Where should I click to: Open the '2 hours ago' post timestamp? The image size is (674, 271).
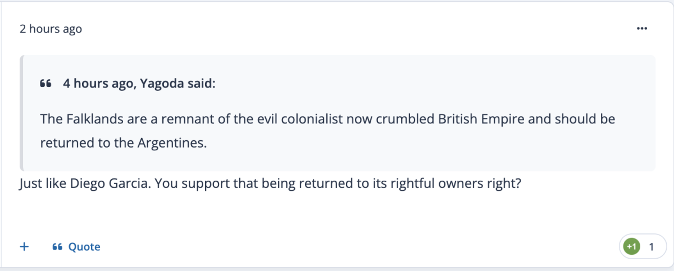pos(51,29)
